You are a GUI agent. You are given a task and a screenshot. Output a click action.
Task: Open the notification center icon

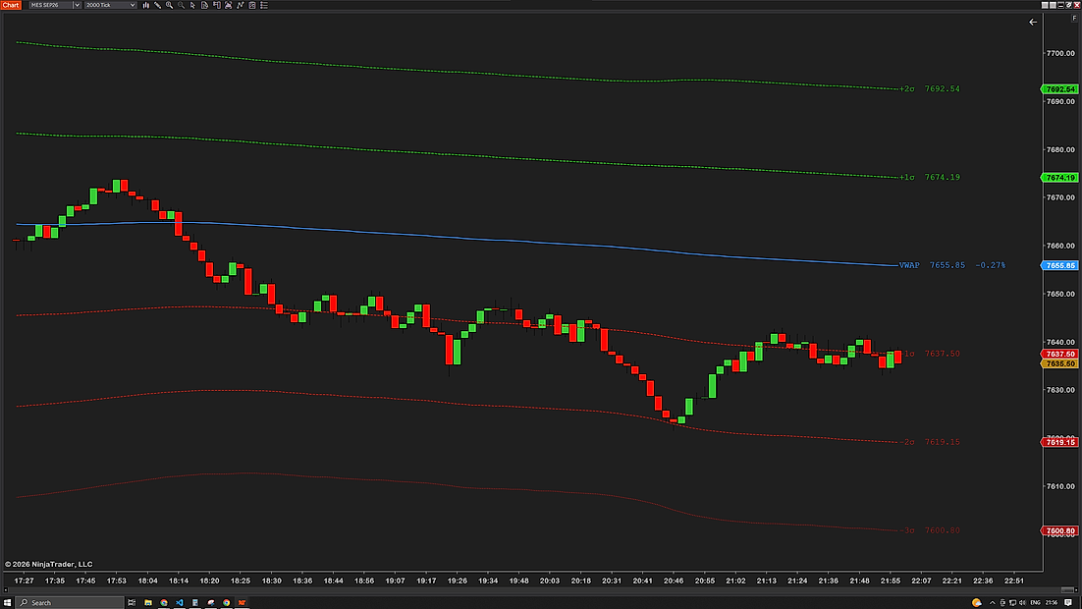[1068, 603]
